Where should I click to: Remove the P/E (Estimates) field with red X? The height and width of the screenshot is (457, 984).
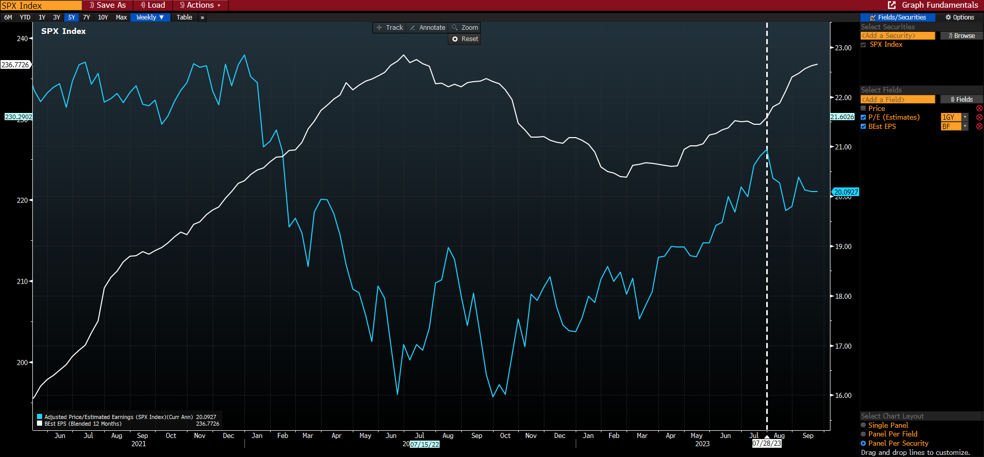pos(979,118)
